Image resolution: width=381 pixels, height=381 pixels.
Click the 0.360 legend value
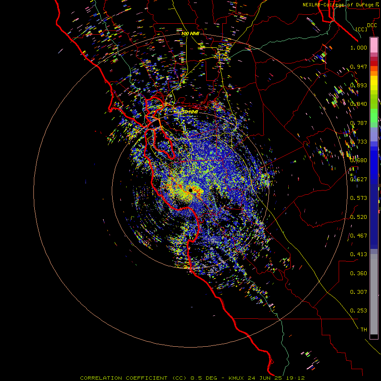point(359,273)
